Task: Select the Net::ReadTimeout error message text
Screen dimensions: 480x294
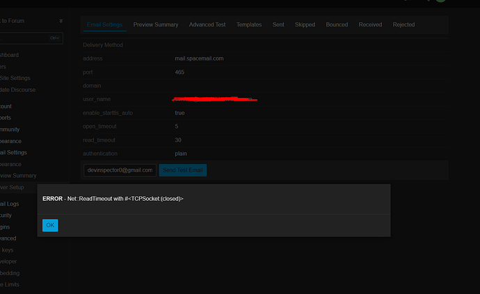Action: (x=125, y=199)
